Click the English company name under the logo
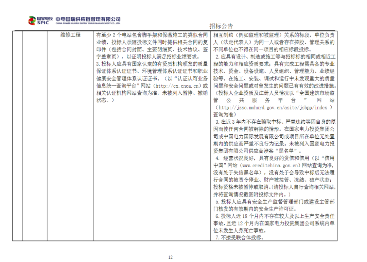This screenshot has height=262, width=367. coord(88,24)
